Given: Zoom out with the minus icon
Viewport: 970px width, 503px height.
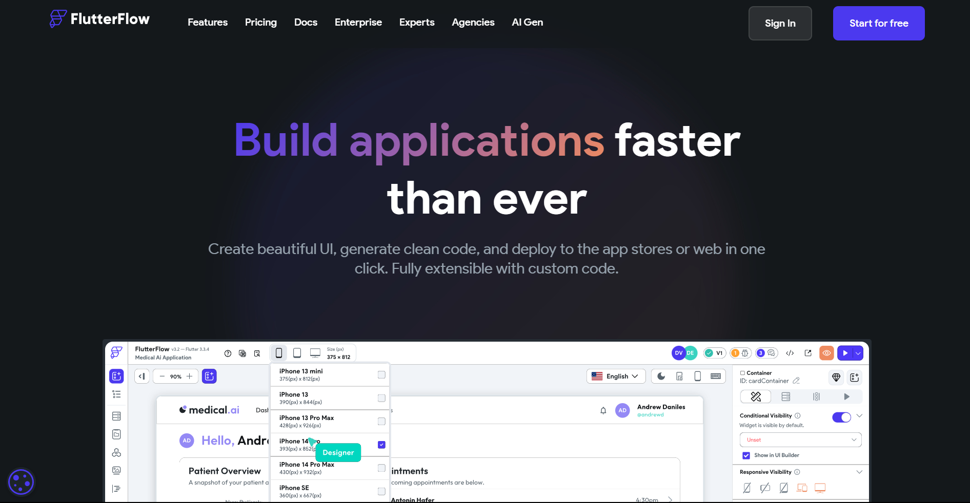Looking at the screenshot, I should [162, 376].
